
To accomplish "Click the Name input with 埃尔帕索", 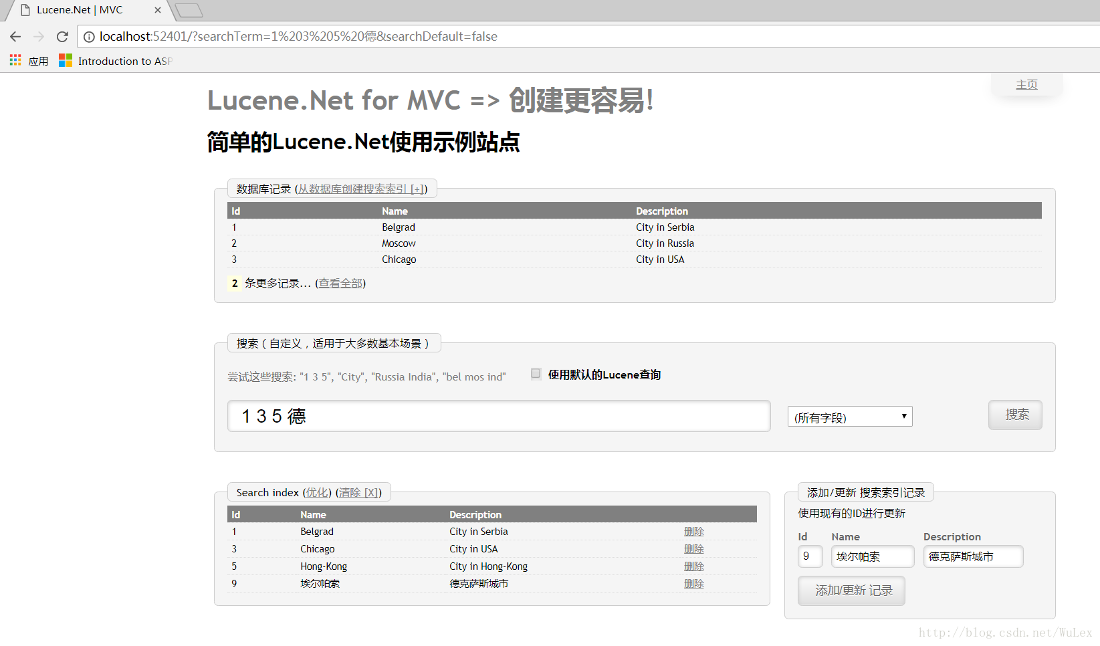I will (873, 556).
